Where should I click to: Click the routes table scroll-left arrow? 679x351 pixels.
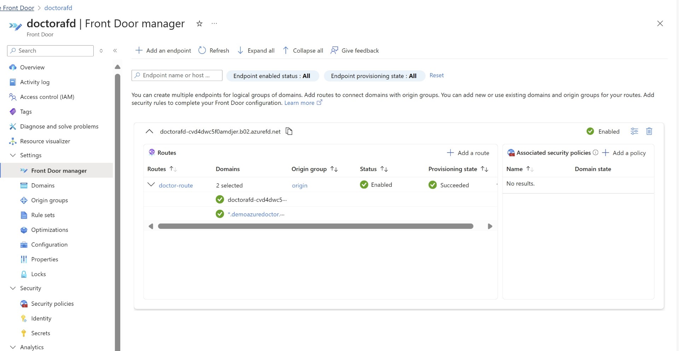[151, 226]
